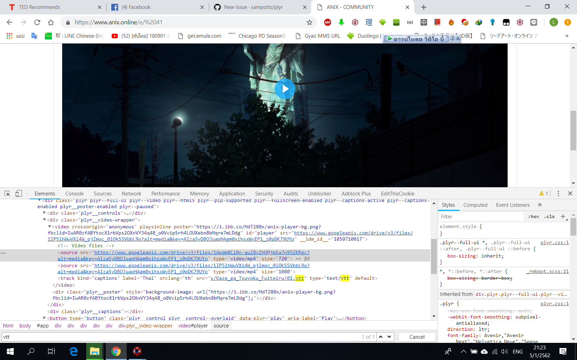Open the 01.vtt captions track link
Image resolution: width=577 pixels, height=360 pixels.
point(257,278)
